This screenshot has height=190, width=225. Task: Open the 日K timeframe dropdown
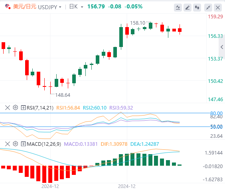click(x=76, y=7)
